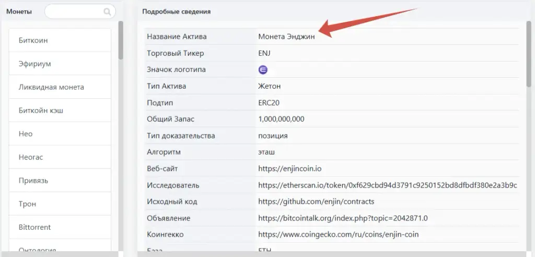Focus the coins search input field
This screenshot has width=535, height=257.
click(x=80, y=11)
